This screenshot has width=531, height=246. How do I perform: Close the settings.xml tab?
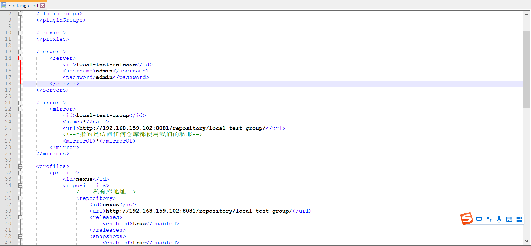click(x=42, y=5)
